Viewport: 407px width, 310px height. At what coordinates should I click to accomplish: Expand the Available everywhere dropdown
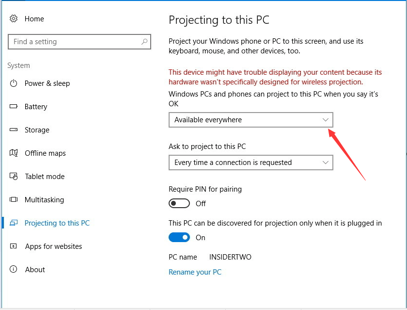point(251,120)
